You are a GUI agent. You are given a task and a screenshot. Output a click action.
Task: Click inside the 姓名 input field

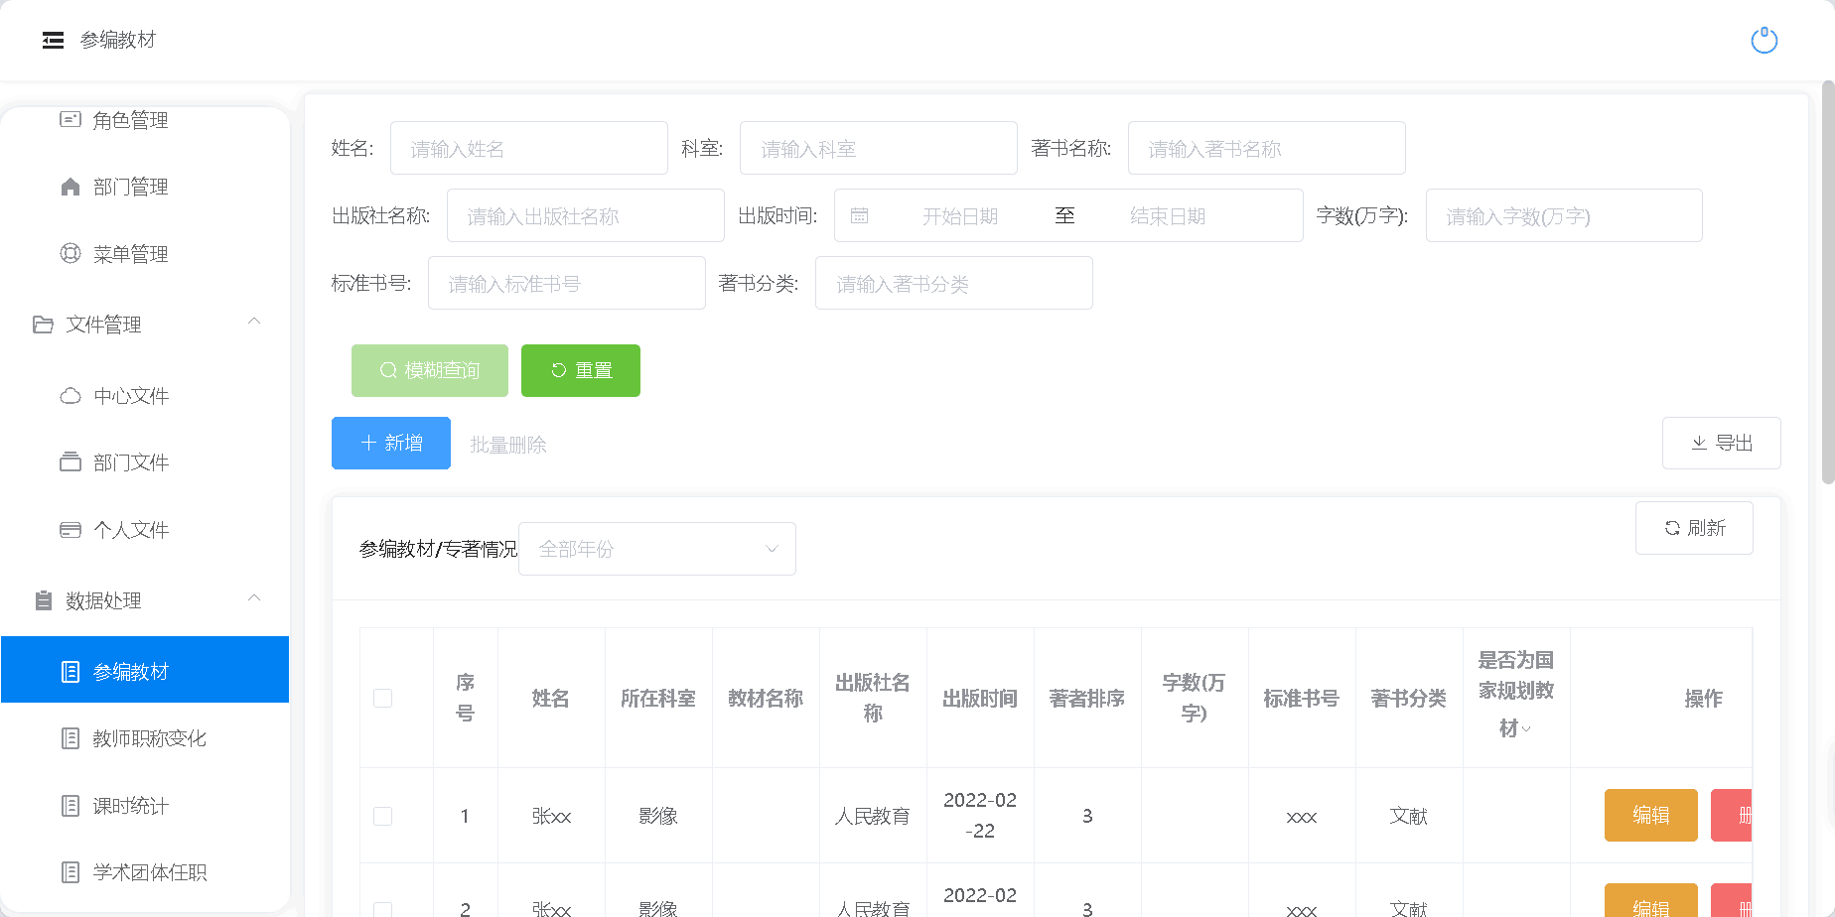(529, 148)
